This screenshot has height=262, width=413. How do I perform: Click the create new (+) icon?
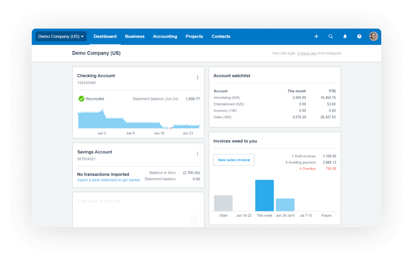click(316, 36)
